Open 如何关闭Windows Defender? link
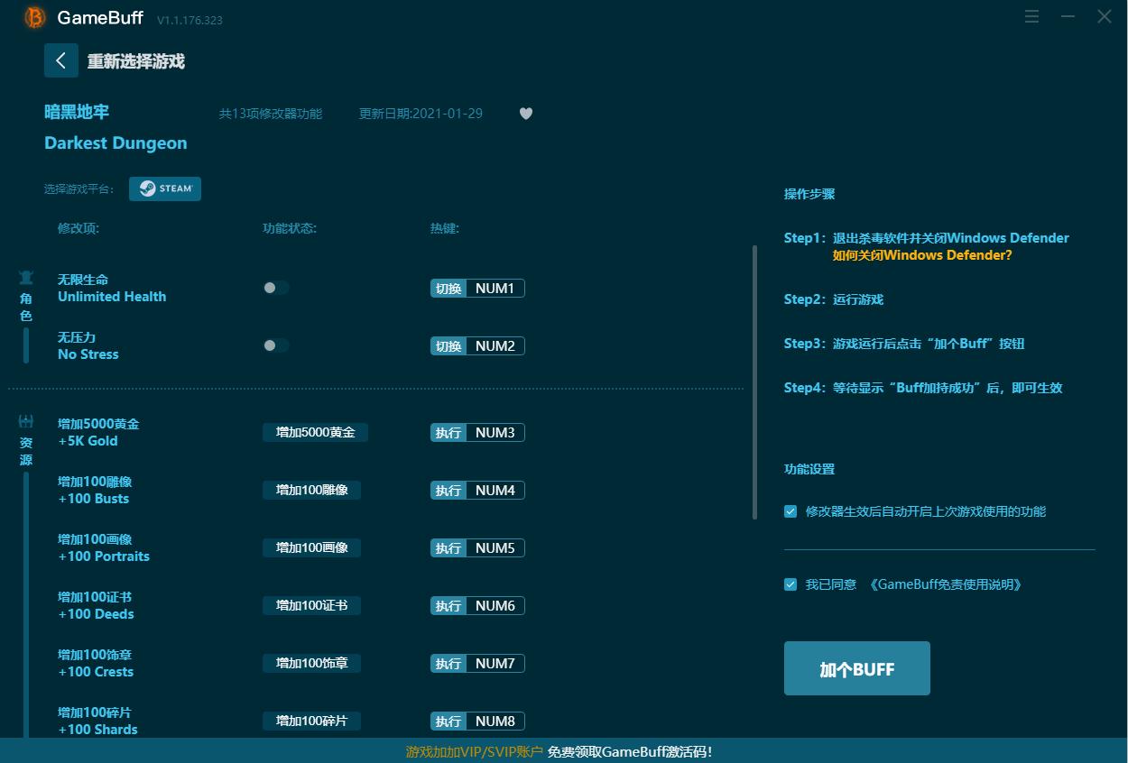The image size is (1128, 763). point(922,255)
